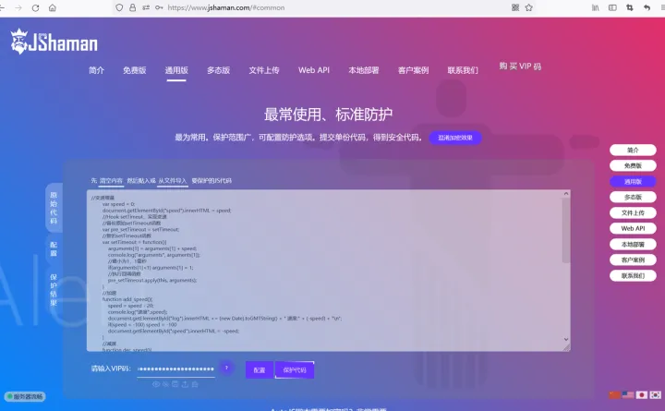The width and height of the screenshot is (665, 411).
Task: Click the 配置 button
Action: pos(260,369)
